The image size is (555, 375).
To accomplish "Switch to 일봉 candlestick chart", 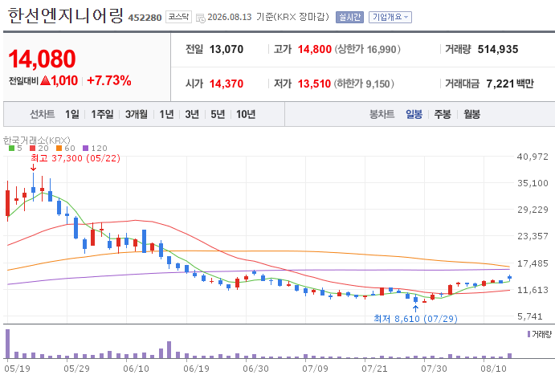I will (x=414, y=114).
